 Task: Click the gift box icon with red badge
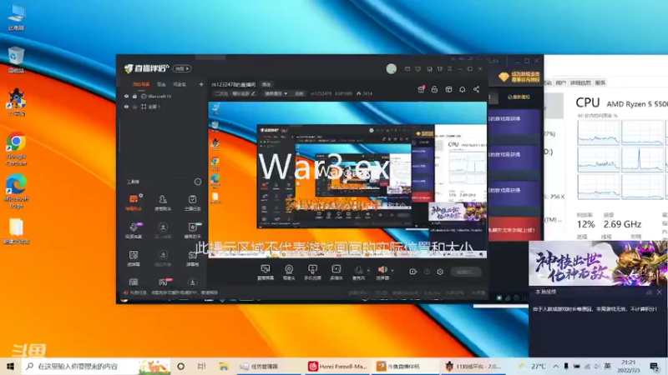point(421,89)
